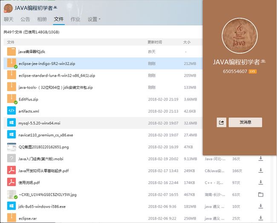The width and height of the screenshot is (277, 223).
Task: Click the artifacts.xml code file icon
Action: (x=12, y=111)
